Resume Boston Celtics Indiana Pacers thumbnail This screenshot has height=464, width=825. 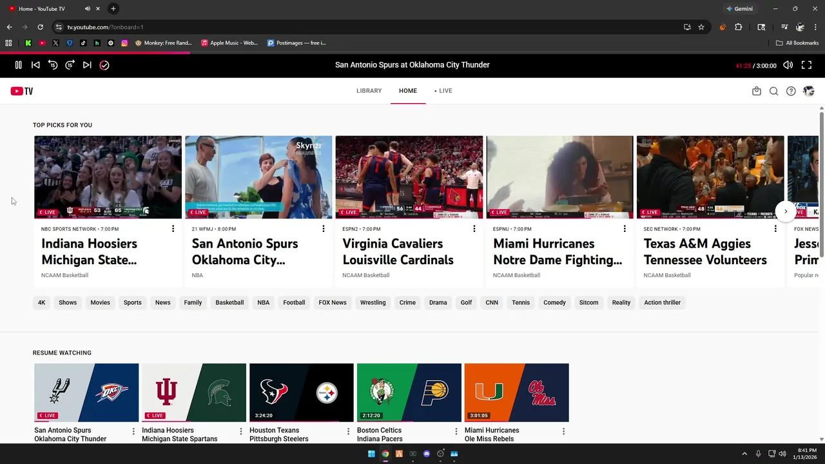[409, 392]
